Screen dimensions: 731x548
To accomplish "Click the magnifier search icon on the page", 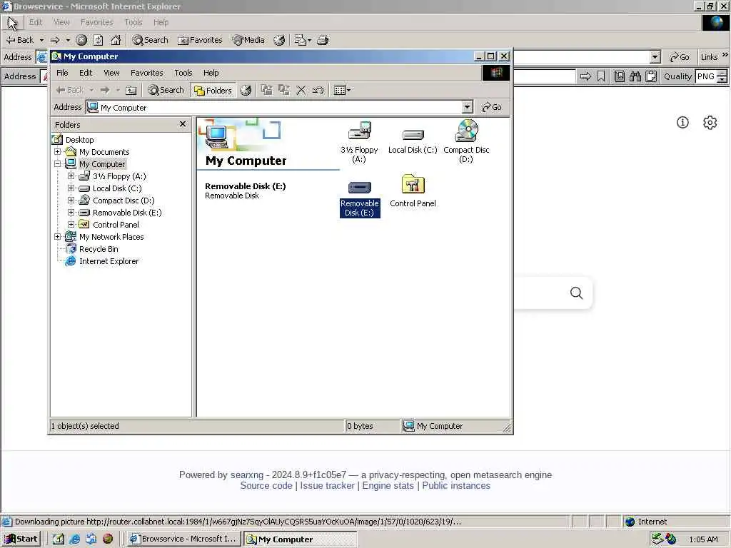I will (577, 293).
